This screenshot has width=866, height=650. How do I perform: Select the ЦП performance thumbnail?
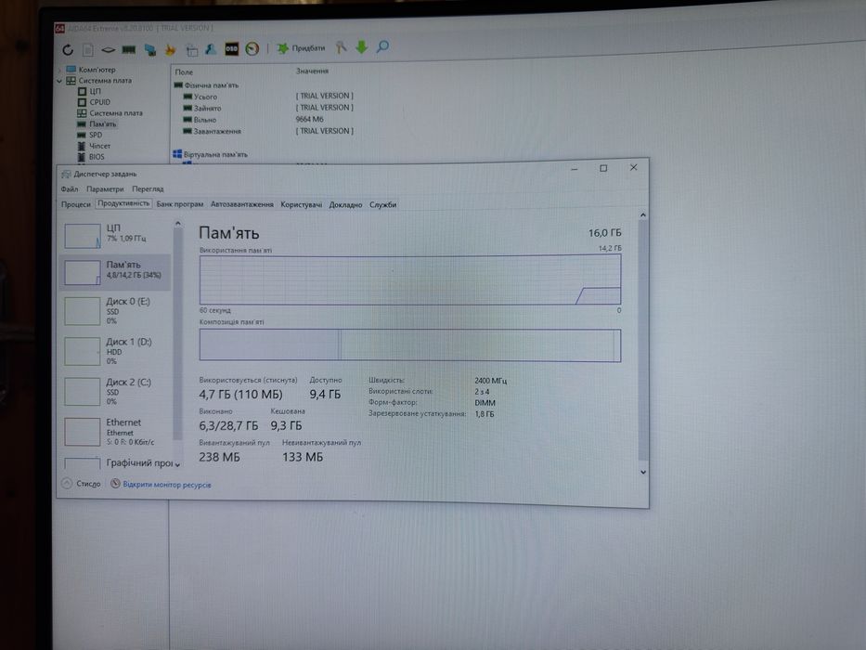click(x=115, y=235)
